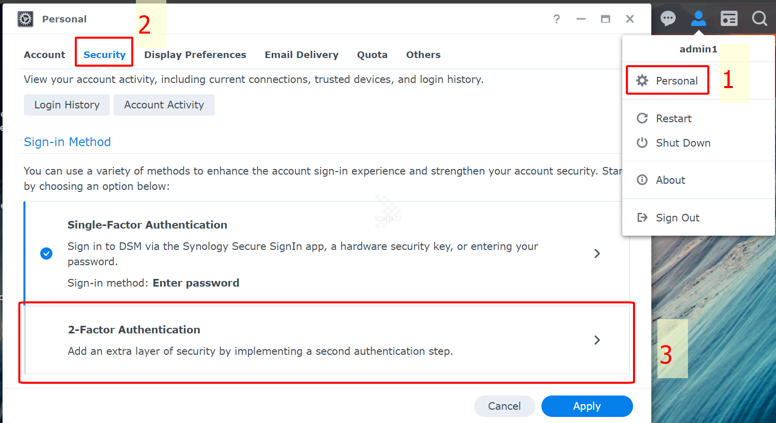Click the About info icon
776x423 pixels.
coord(642,180)
